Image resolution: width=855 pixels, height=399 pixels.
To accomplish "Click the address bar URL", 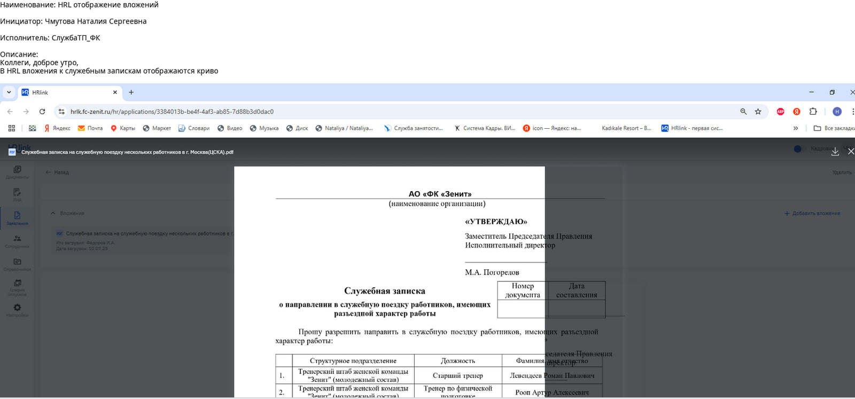I will coord(172,112).
